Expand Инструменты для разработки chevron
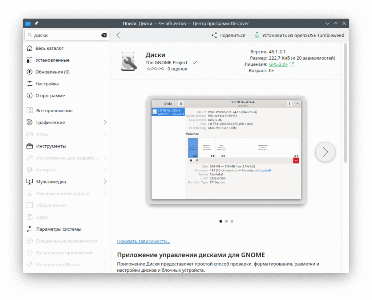 pos(105,158)
